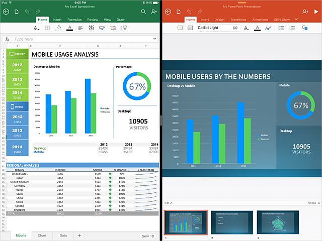The width and height of the screenshot is (322, 241).
Task: Open the Excel Draw tab
Action: click(121, 20)
